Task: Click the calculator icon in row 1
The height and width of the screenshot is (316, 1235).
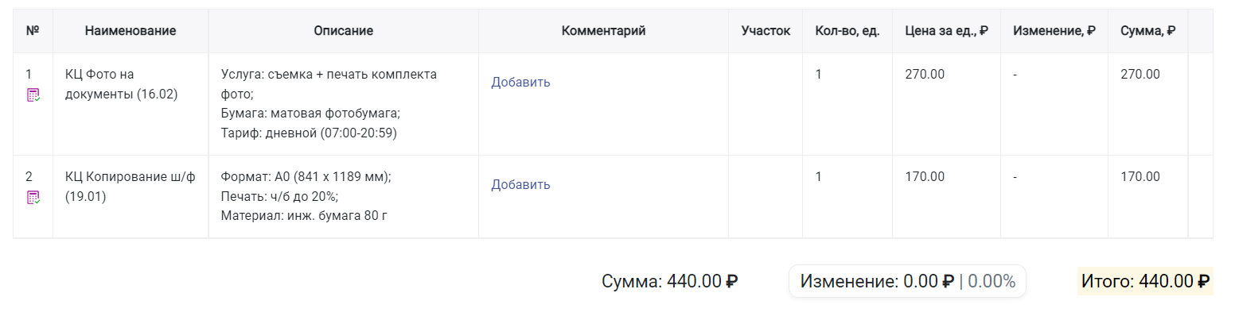Action: [33, 95]
